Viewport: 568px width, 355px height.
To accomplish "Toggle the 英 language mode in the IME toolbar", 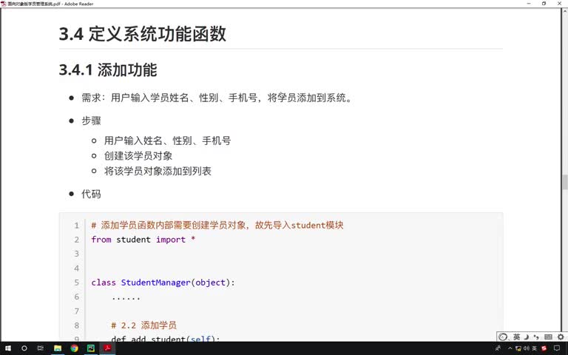I will pyautogui.click(x=516, y=337).
